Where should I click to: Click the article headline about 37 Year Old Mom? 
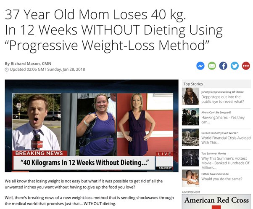click(114, 30)
